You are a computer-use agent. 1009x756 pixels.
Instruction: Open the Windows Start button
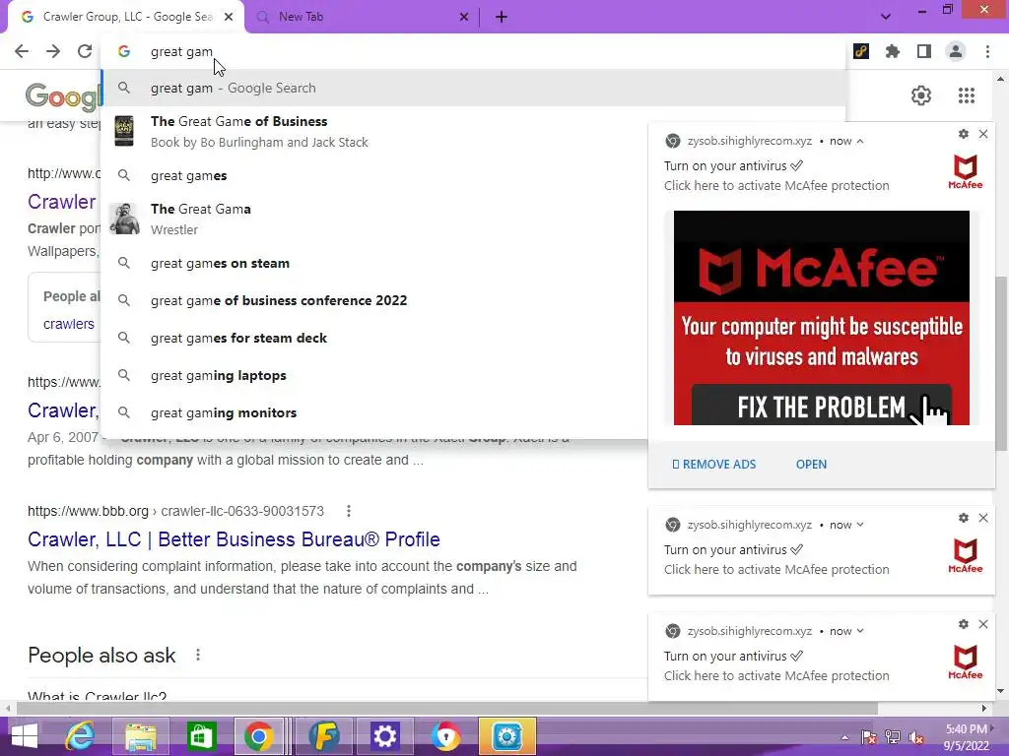click(24, 736)
